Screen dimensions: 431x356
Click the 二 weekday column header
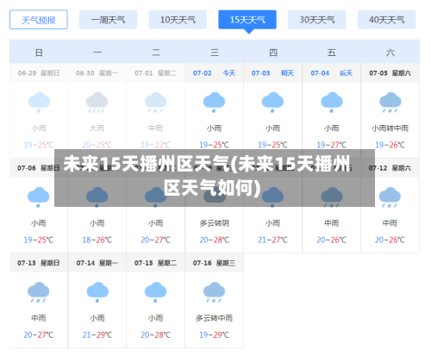156,53
